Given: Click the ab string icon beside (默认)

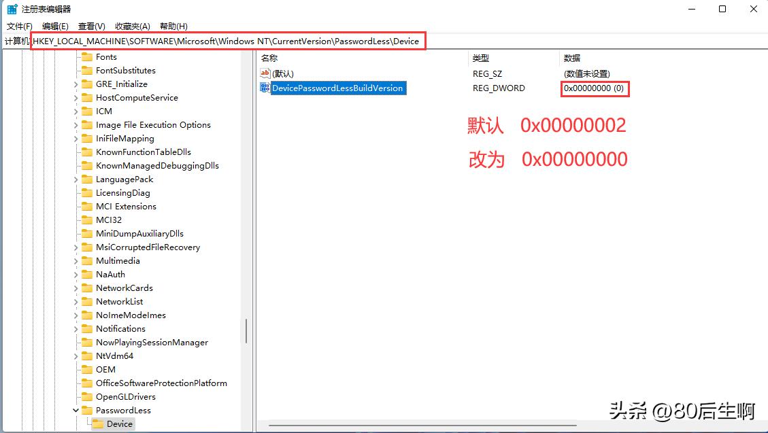Looking at the screenshot, I should 265,73.
